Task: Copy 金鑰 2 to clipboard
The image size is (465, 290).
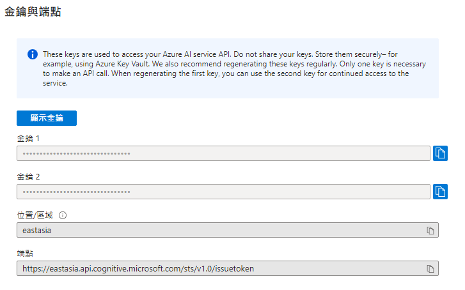Action: [x=440, y=192]
